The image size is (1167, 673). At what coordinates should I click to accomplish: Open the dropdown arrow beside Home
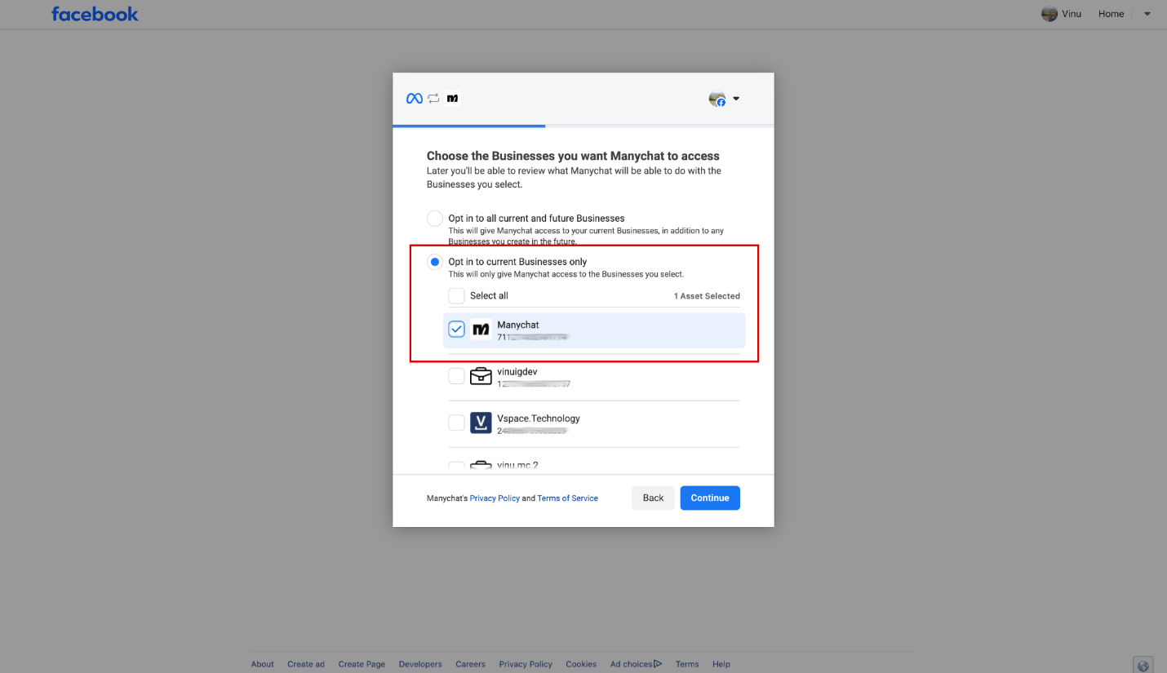pos(1146,14)
